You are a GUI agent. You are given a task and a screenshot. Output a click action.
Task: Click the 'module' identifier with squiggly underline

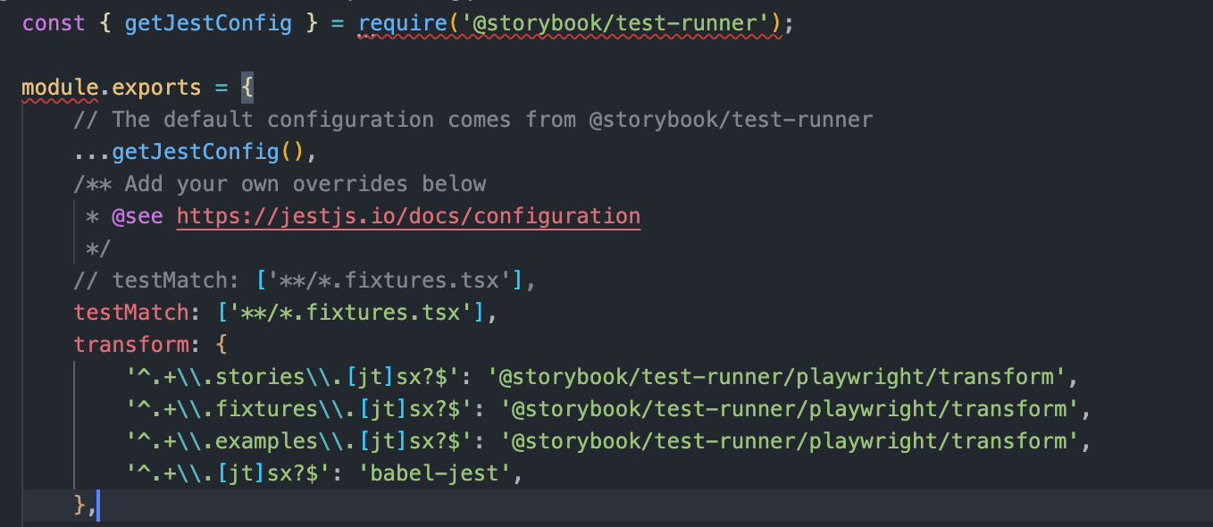[x=60, y=88]
